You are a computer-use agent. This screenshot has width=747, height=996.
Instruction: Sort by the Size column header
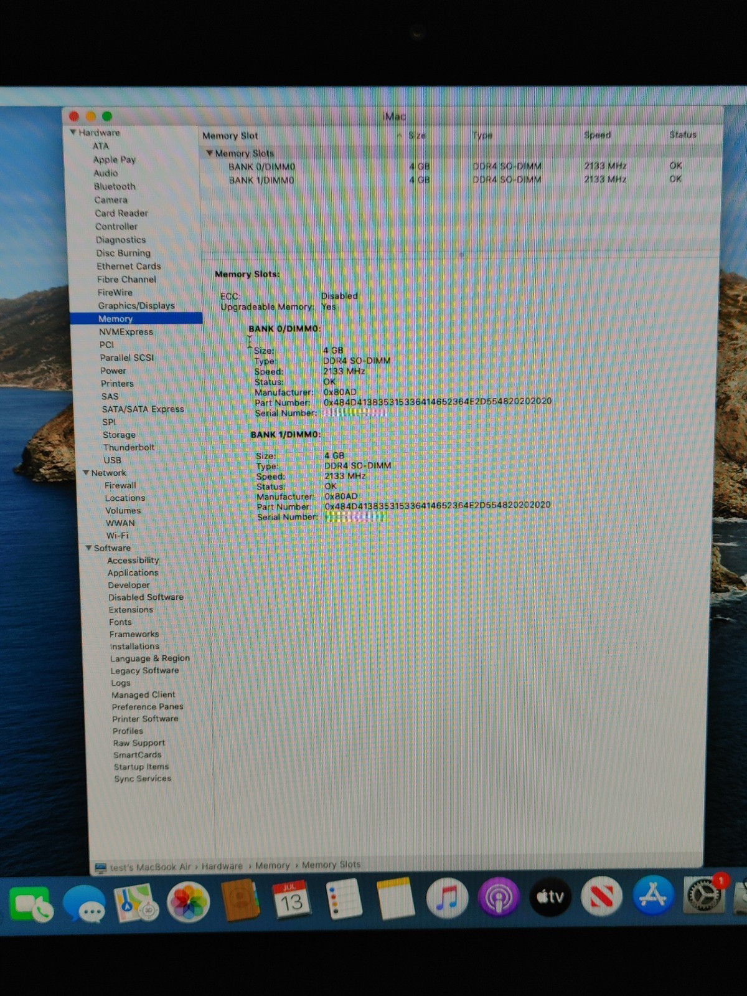tap(417, 135)
